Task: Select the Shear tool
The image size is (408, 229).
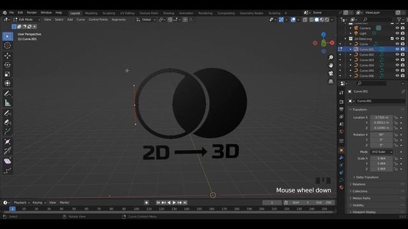Action: (x=7, y=161)
